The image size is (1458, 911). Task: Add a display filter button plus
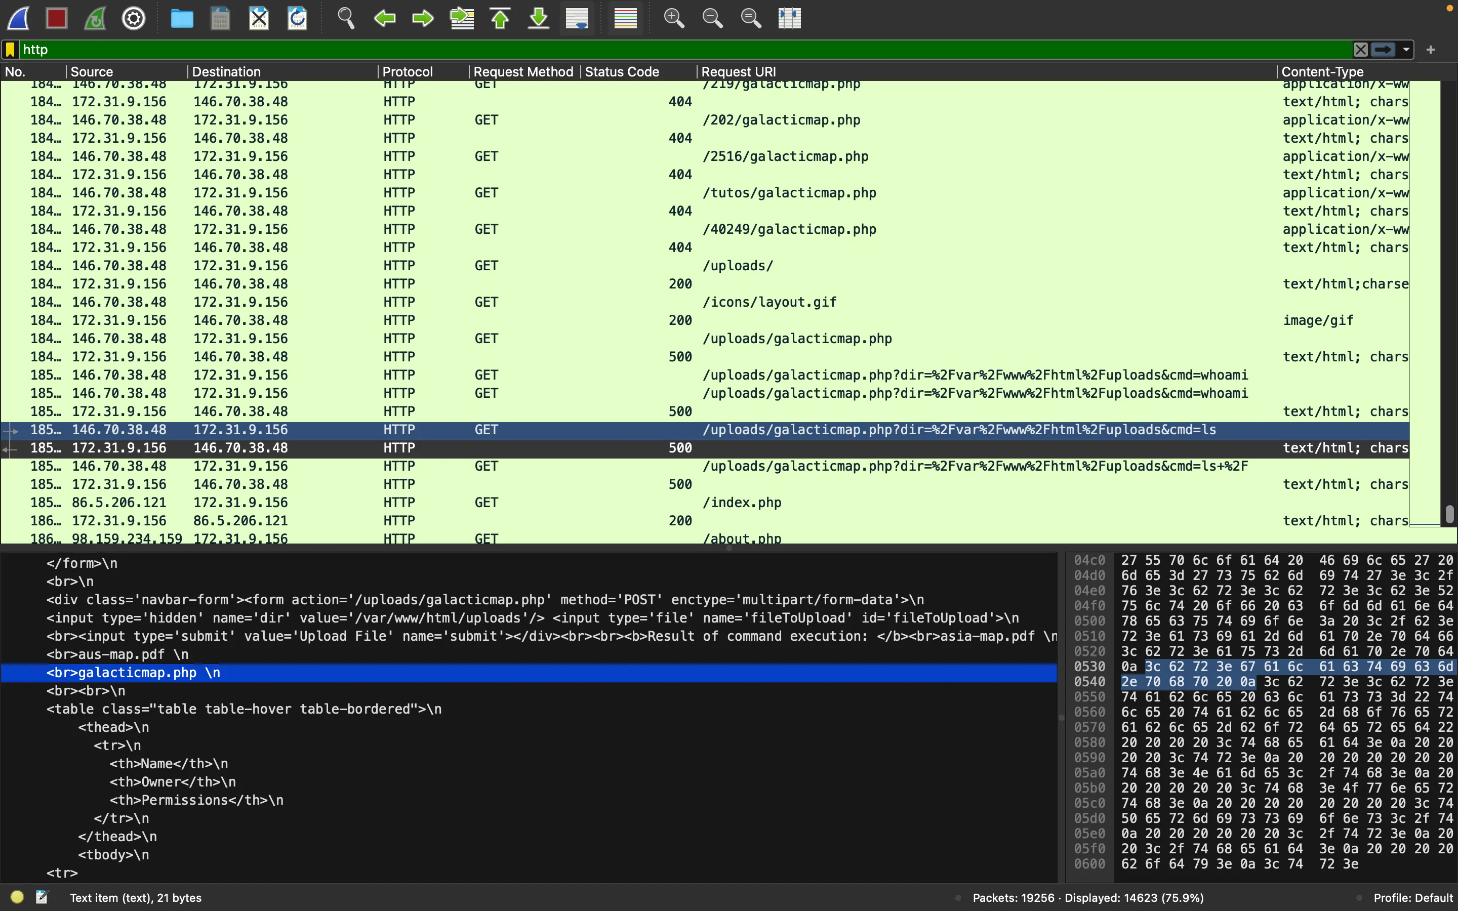(1431, 50)
